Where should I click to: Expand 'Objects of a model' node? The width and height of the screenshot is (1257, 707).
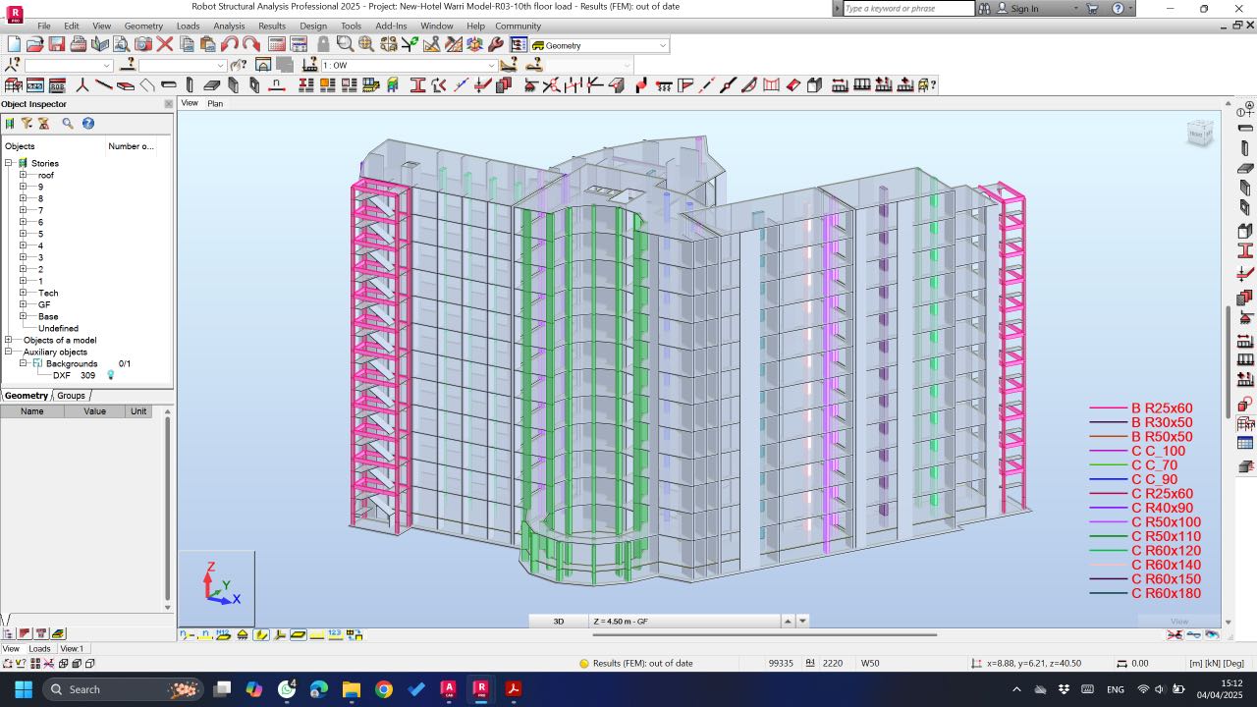pos(9,340)
